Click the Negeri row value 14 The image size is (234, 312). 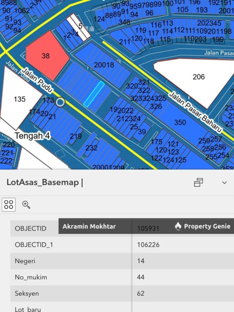pos(141,261)
